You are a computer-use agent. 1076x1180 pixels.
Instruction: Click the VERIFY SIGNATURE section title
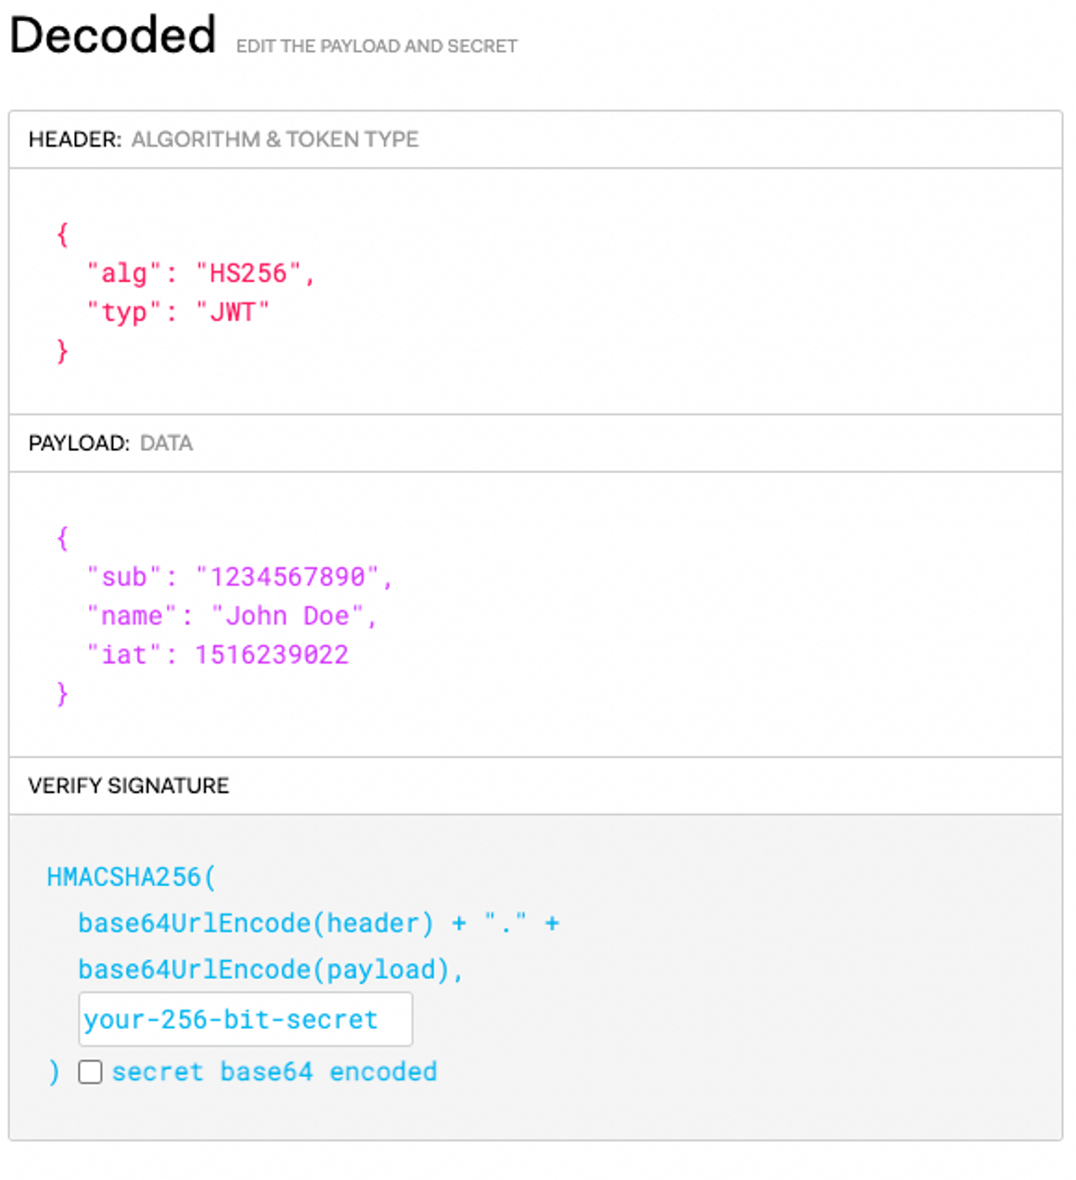(x=129, y=786)
